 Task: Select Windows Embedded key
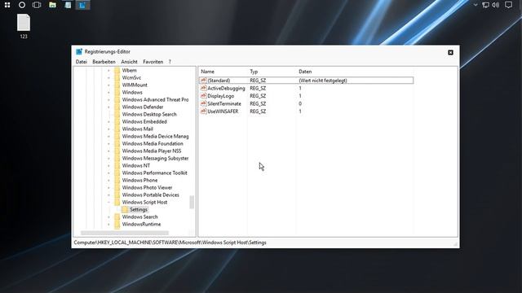[144, 121]
